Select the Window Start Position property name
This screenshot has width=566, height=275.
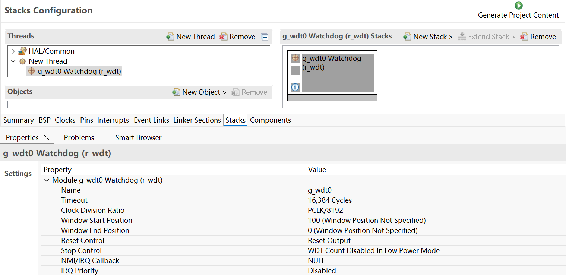(97, 221)
